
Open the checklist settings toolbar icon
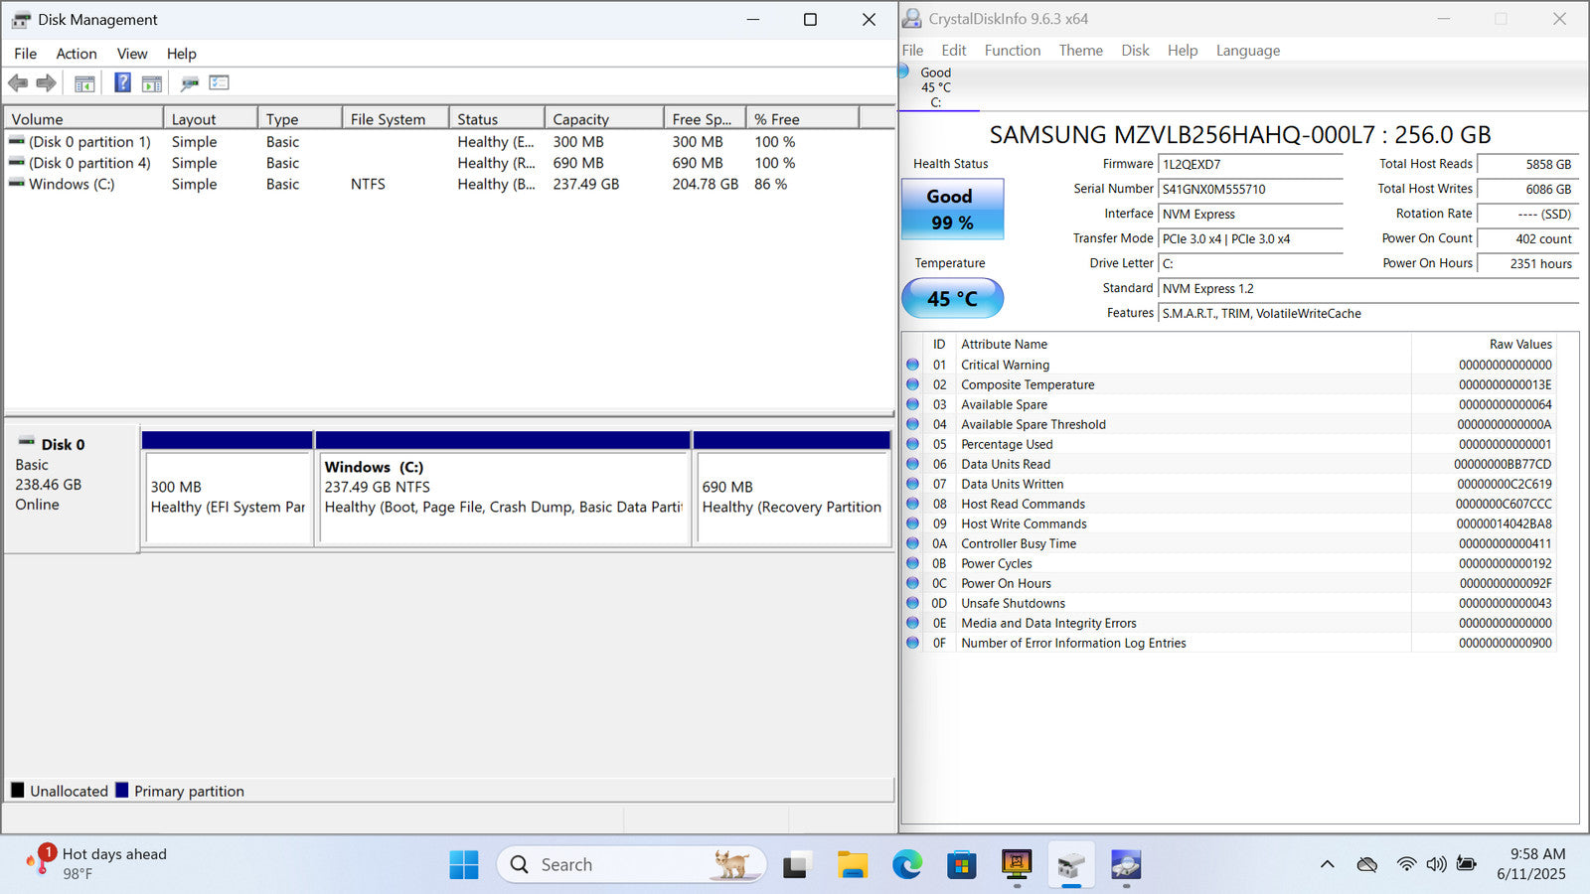pyautogui.click(x=219, y=83)
